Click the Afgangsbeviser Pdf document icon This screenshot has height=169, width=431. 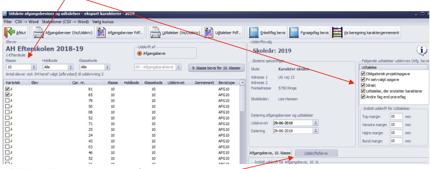click(x=102, y=33)
